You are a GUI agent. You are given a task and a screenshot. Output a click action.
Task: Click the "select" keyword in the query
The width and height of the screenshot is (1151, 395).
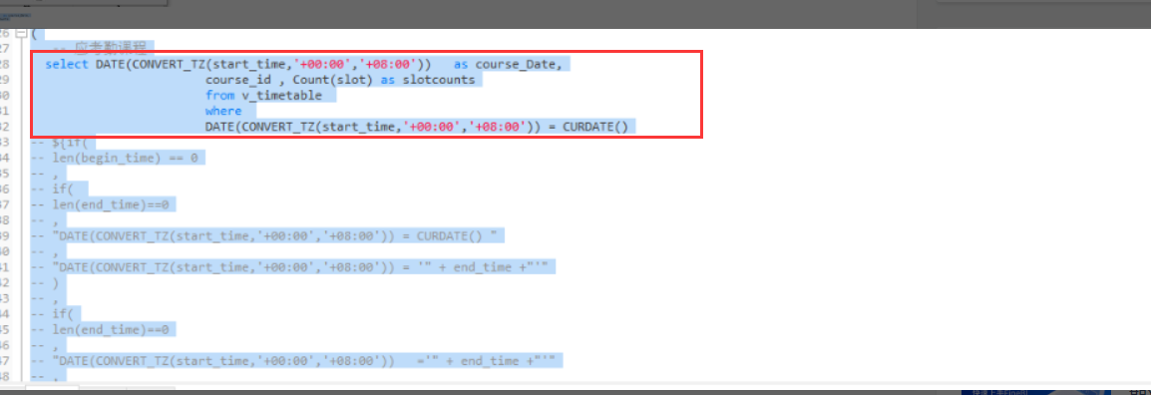(x=67, y=64)
